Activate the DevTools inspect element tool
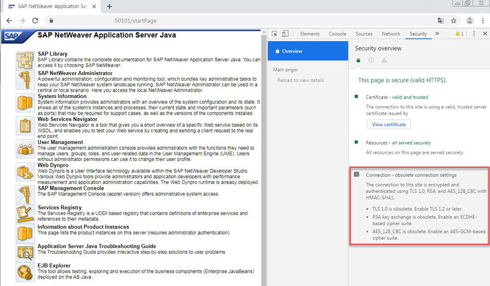This screenshot has height=286, width=490. coord(274,33)
